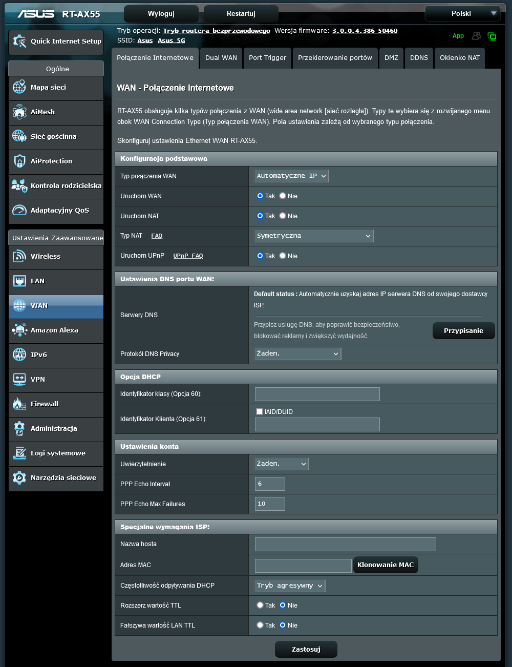Check the IAID/DUID checkbox

(x=260, y=411)
